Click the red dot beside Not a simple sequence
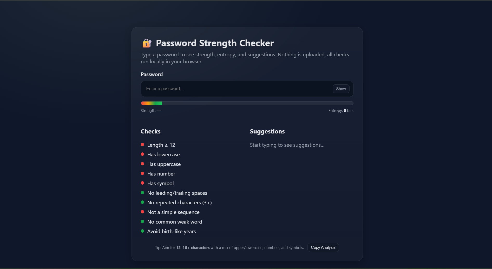This screenshot has height=269, width=492. coord(142,212)
